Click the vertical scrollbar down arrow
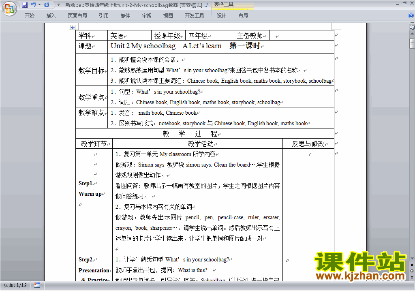Viewport: 415px width, 291px height. (412, 259)
